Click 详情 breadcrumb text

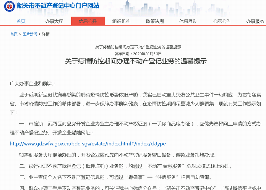point(46,34)
